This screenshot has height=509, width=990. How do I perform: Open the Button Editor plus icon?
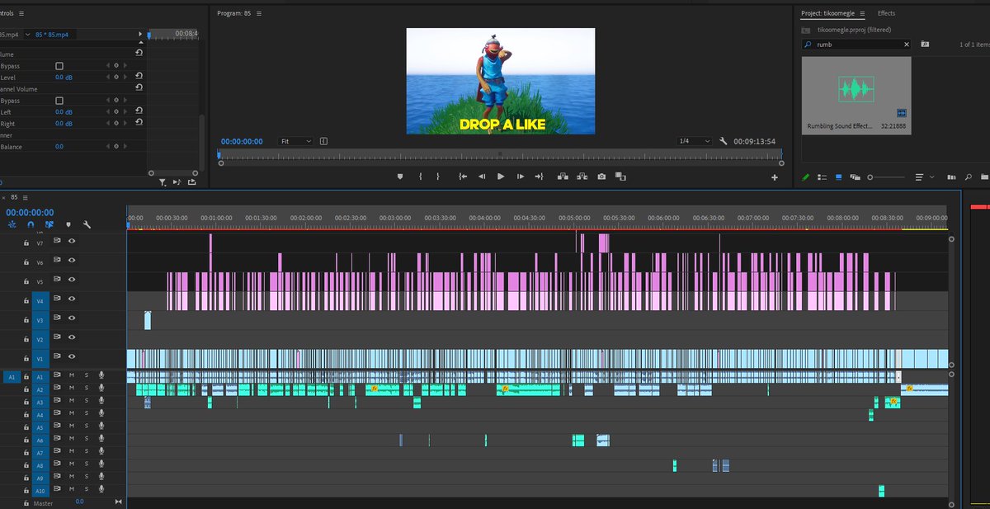774,177
